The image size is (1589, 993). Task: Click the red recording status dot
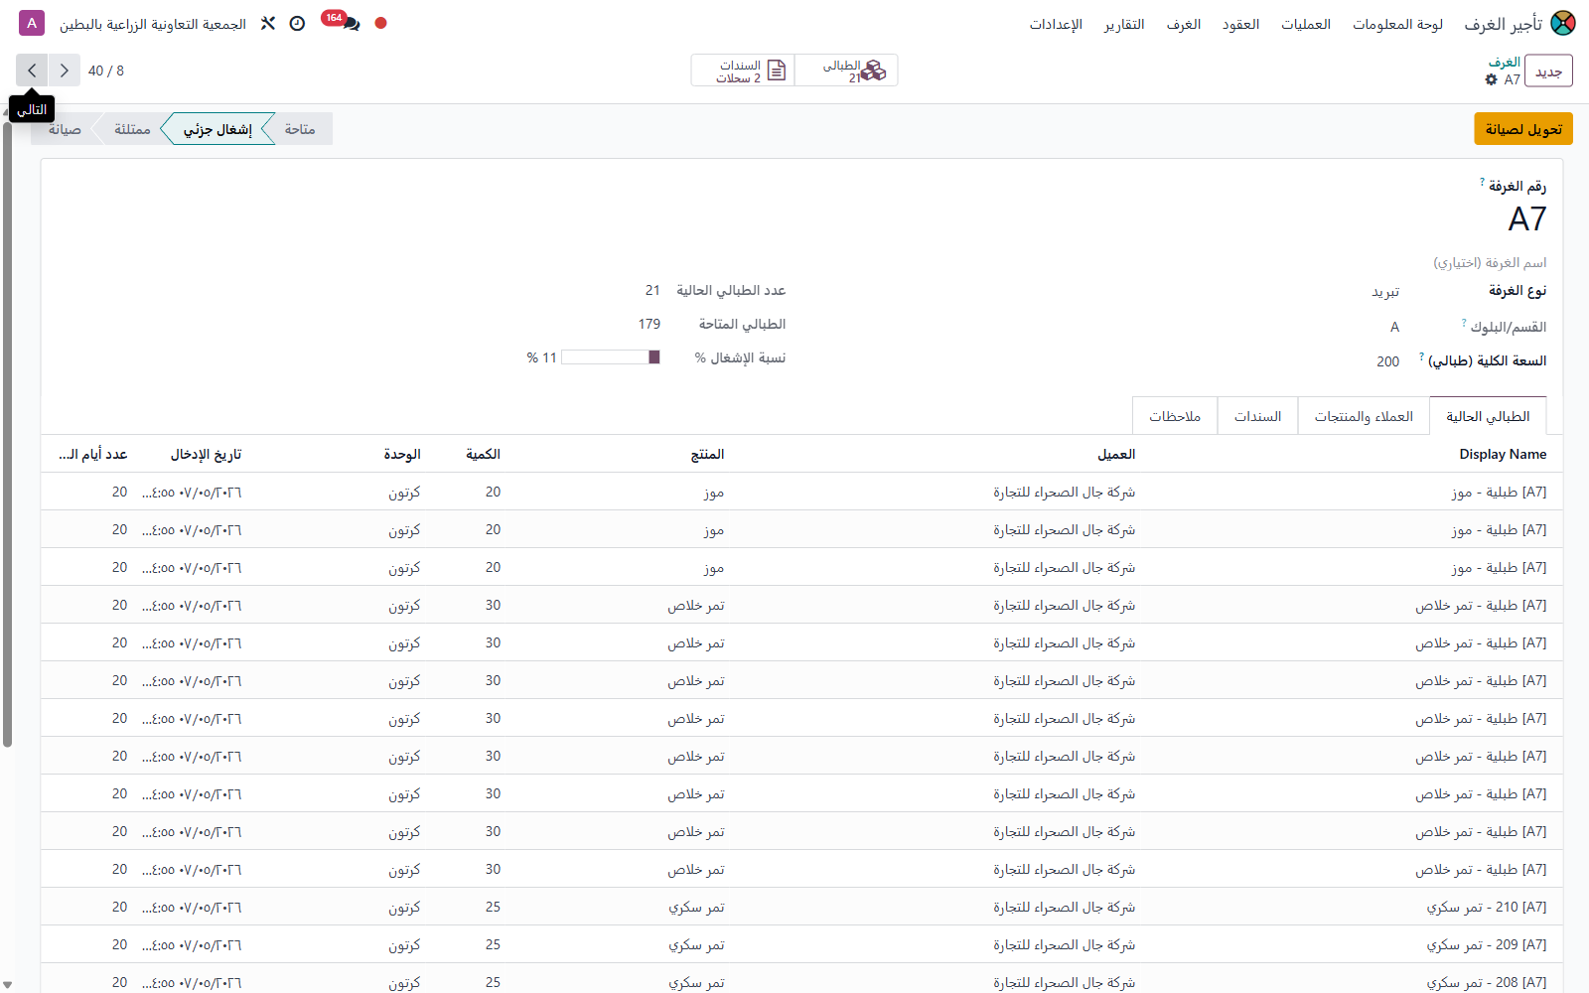coord(380,23)
